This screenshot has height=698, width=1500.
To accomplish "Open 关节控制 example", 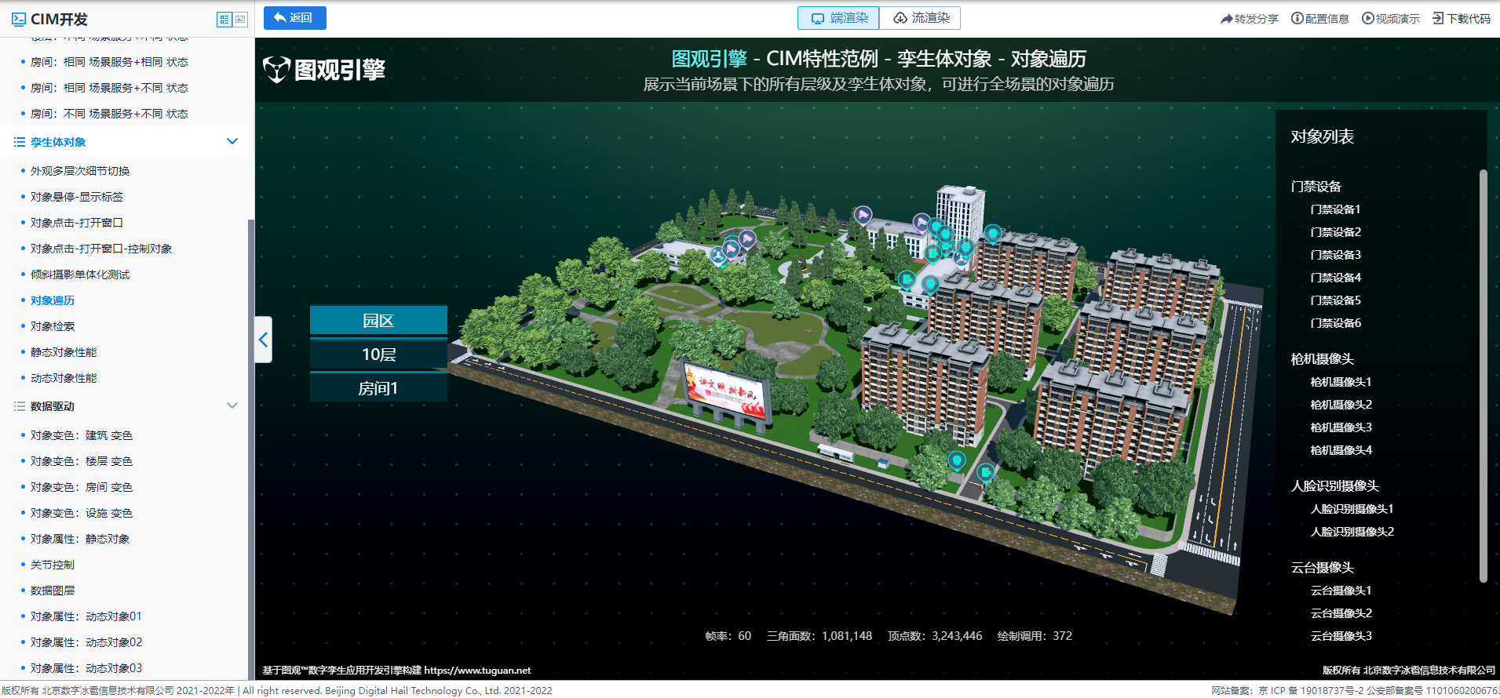I will coord(53,565).
